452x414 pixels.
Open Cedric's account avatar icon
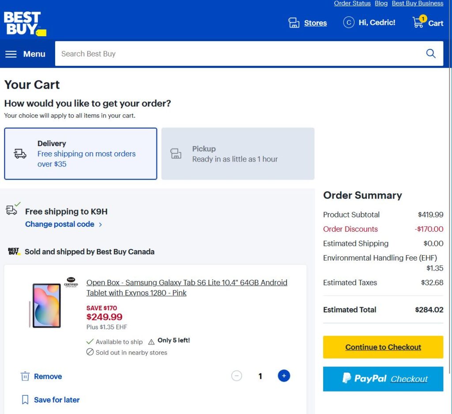349,23
